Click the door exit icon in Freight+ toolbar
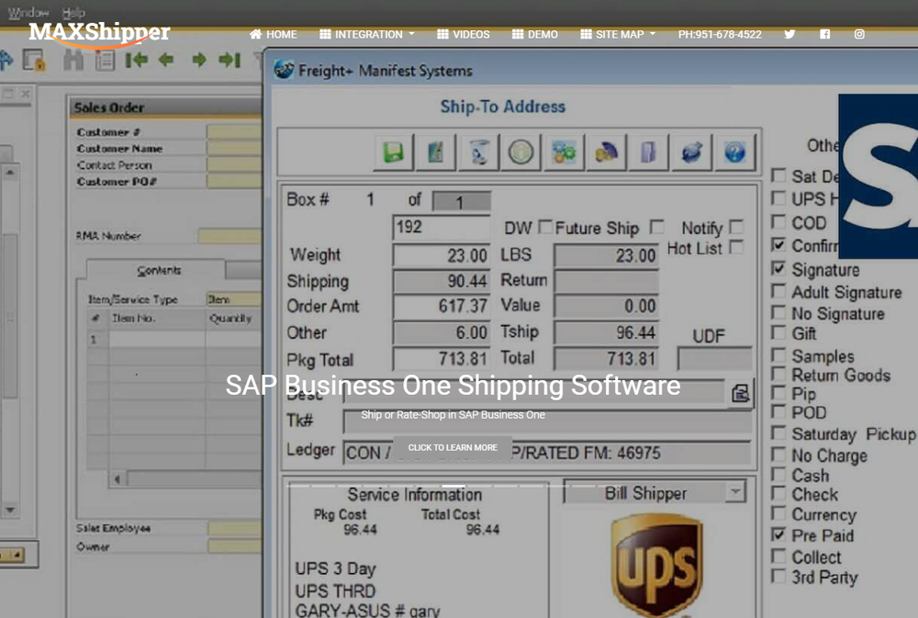The height and width of the screenshot is (618, 918). 648,152
